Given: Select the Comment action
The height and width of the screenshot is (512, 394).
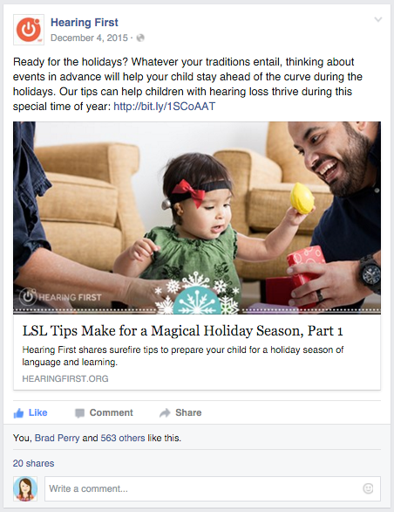Looking at the screenshot, I should [x=111, y=412].
